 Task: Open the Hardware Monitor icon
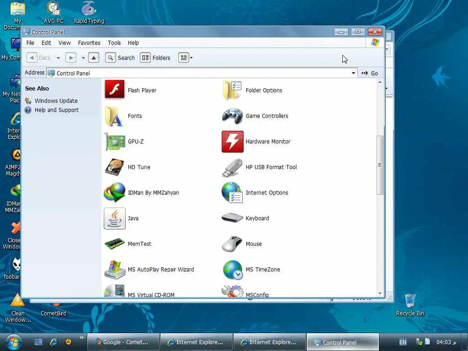(x=232, y=142)
